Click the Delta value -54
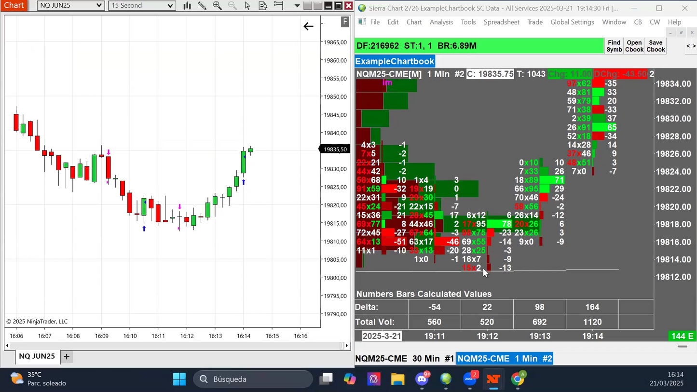697x392 pixels. pos(435,307)
